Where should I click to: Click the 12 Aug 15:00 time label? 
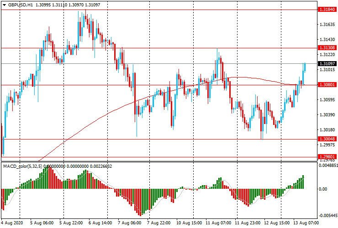click(277, 223)
